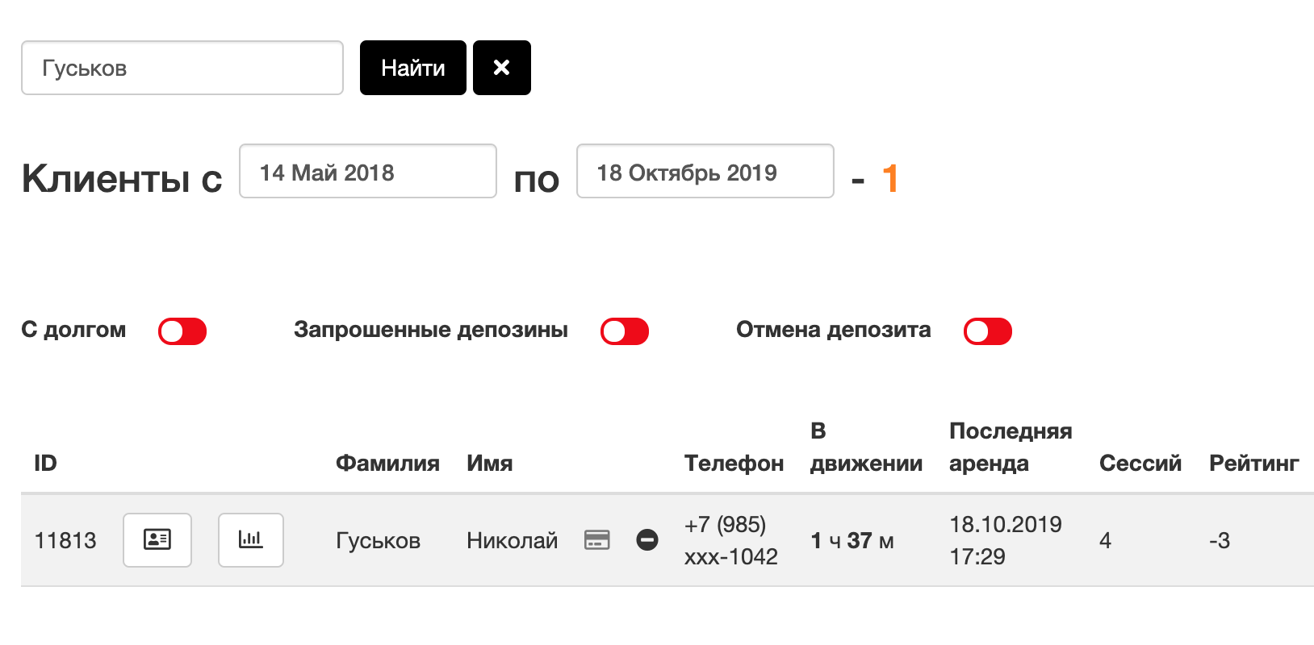This screenshot has width=1314, height=645.
Task: Toggle the «С долгом» switch
Action: click(182, 331)
